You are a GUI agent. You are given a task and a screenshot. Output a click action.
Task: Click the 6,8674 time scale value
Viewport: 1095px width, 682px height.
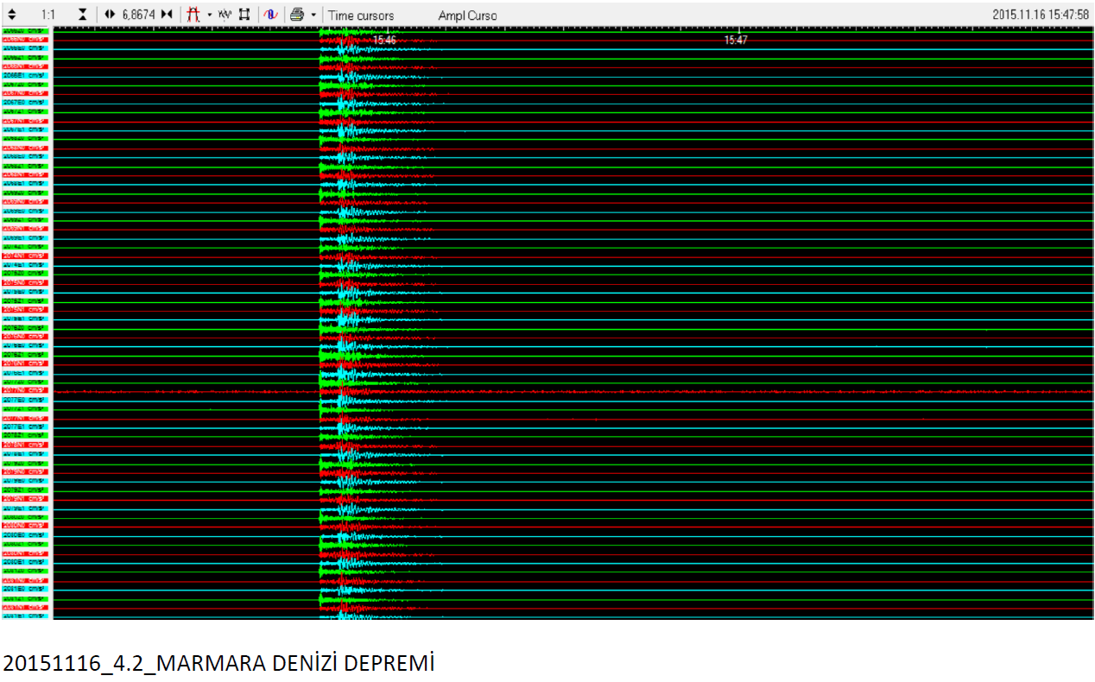click(138, 15)
